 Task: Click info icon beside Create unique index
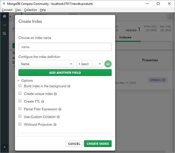click(55, 94)
